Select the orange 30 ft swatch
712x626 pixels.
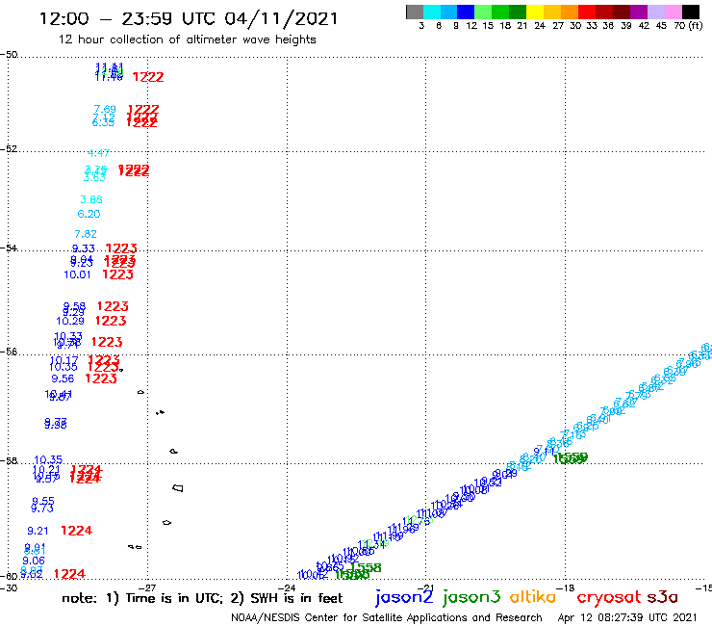[x=570, y=12]
